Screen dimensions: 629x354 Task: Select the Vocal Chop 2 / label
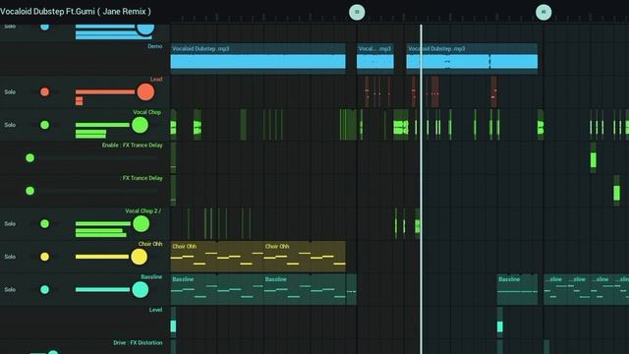pyautogui.click(x=143, y=210)
